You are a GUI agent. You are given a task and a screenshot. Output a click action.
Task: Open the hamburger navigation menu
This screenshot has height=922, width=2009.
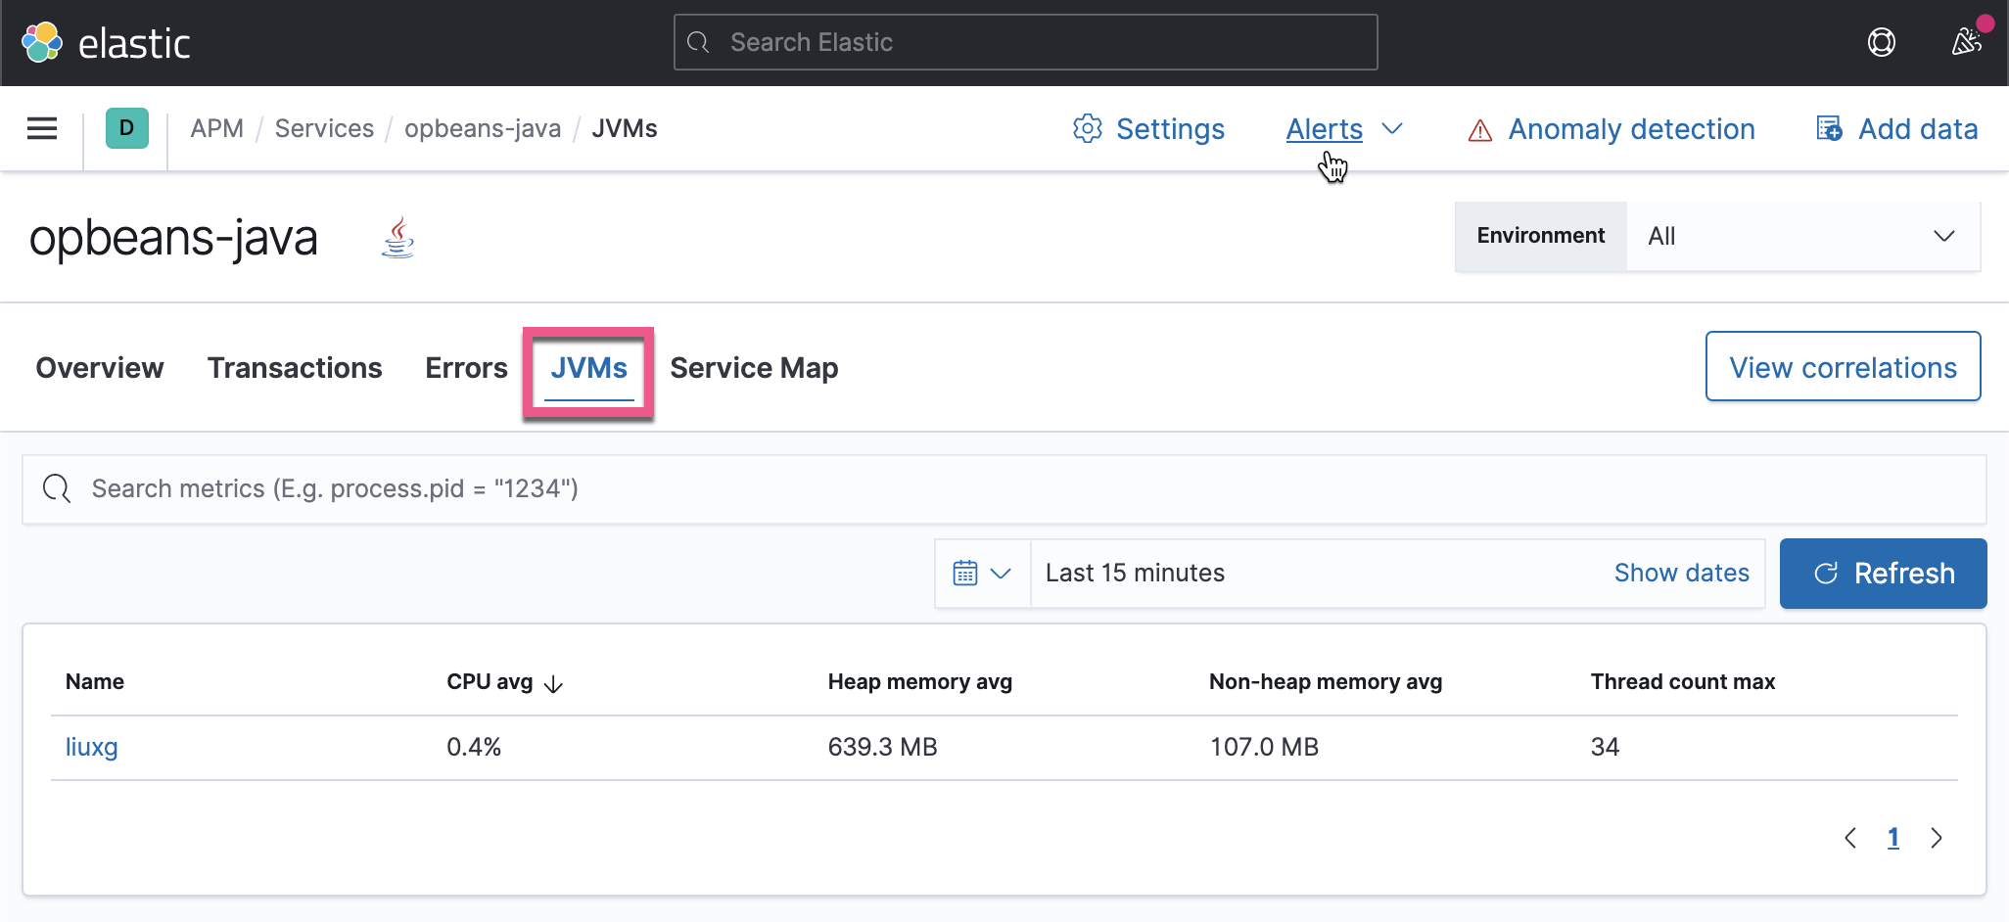(x=41, y=128)
